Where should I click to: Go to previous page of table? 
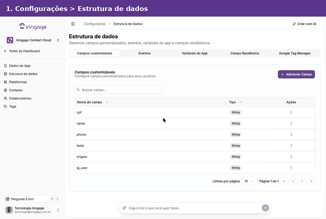pos(293,181)
